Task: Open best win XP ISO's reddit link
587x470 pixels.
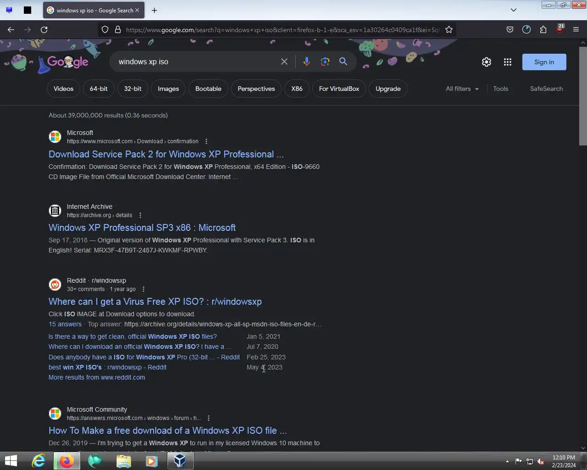Action: 107,367
